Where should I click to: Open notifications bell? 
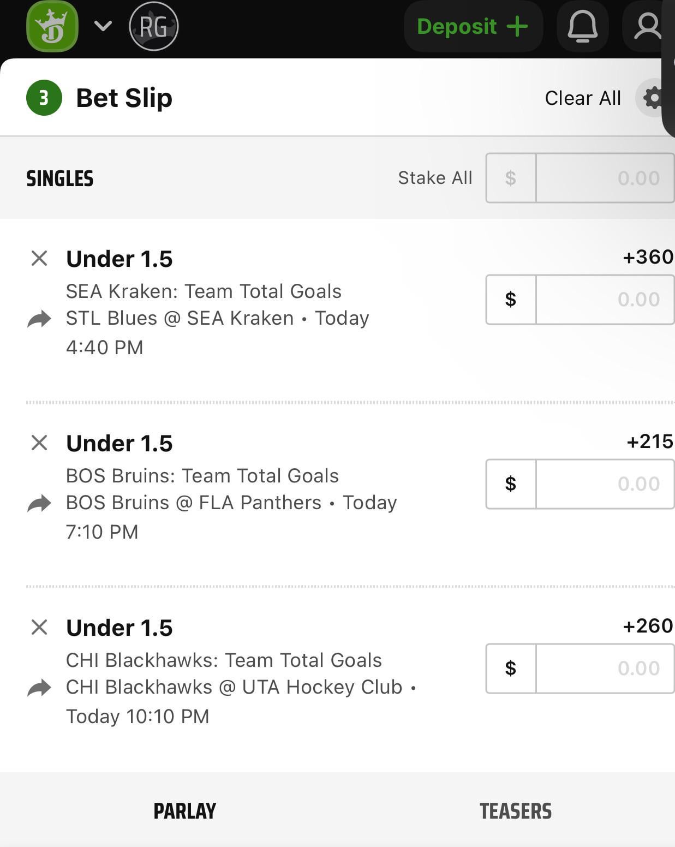pyautogui.click(x=582, y=26)
